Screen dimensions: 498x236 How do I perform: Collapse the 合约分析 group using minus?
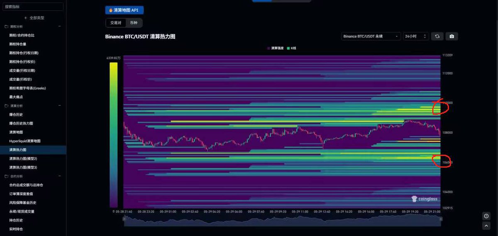click(59, 176)
